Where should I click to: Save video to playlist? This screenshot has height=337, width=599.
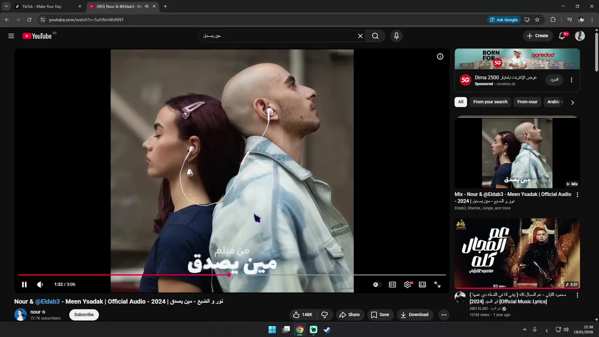point(380,315)
